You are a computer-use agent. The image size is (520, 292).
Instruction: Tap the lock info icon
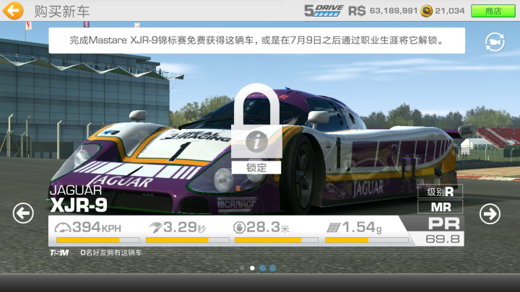coord(256,141)
